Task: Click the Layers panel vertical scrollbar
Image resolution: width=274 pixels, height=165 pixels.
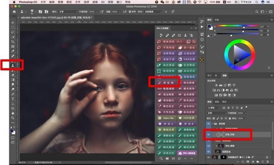Action: pyautogui.click(x=273, y=135)
